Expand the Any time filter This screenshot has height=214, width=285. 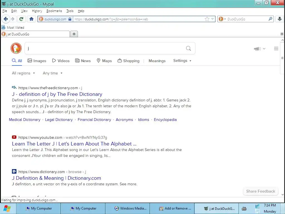click(53, 73)
